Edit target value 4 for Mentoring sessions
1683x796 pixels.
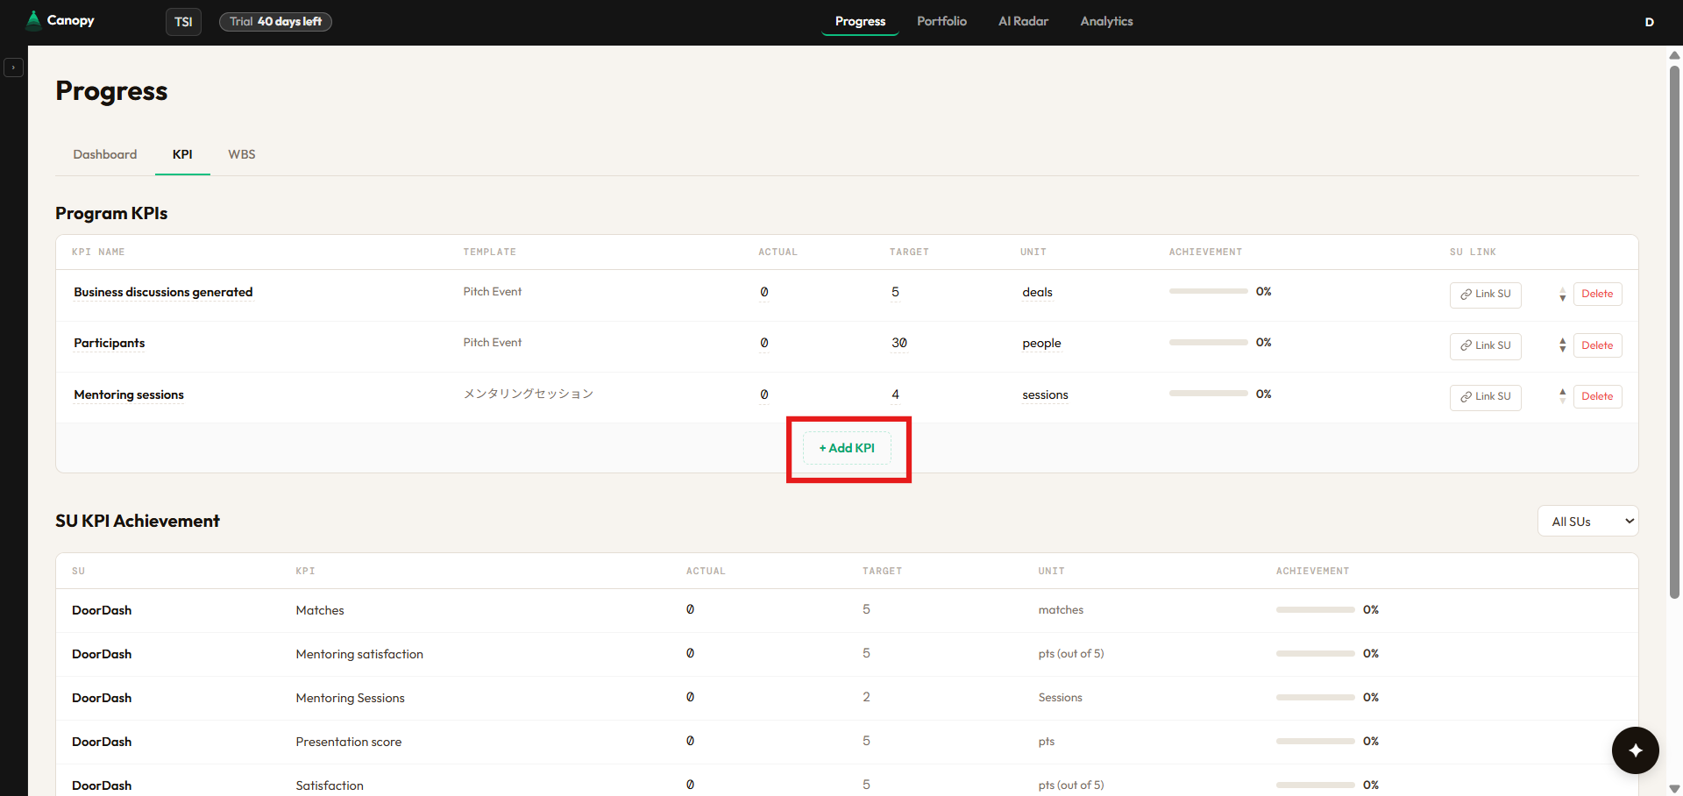tap(895, 395)
